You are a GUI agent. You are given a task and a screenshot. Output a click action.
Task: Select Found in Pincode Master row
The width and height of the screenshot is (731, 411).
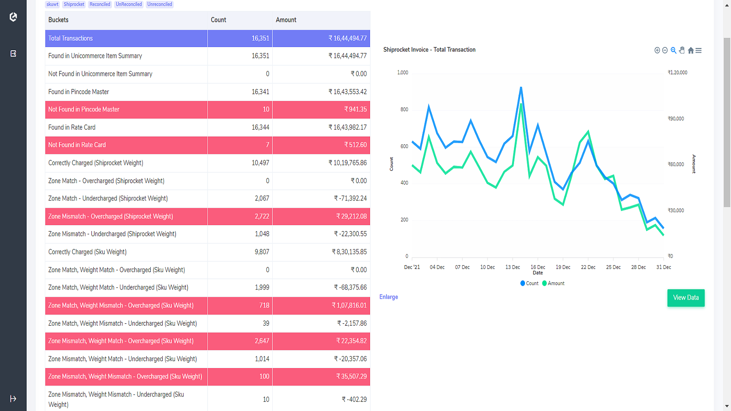pyautogui.click(x=207, y=92)
